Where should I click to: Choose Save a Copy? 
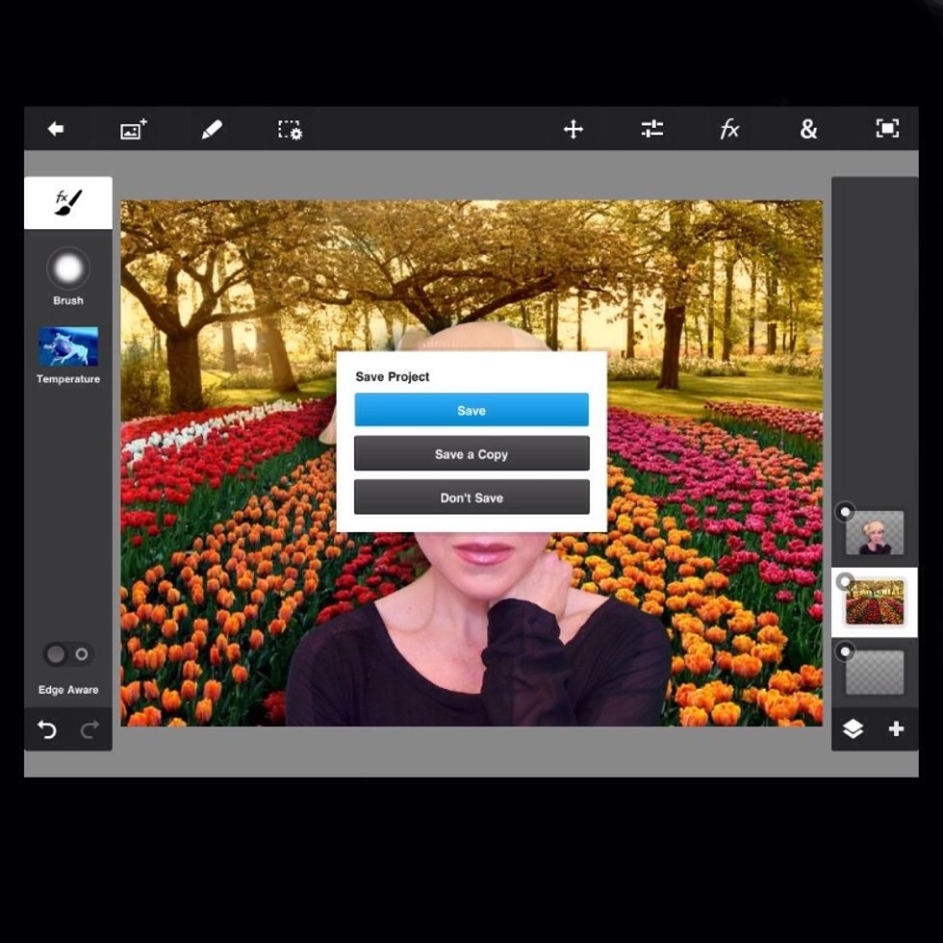[x=471, y=454]
